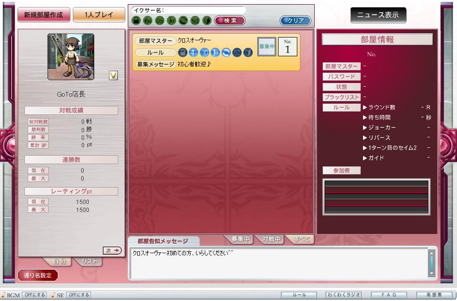457x301 pixels.
Task: Click the 6R round filter icon
Action: (x=147, y=21)
